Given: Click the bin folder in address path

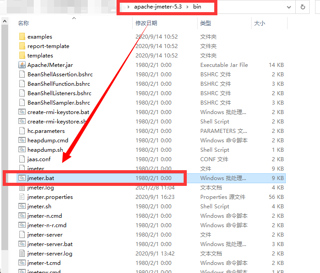Looking at the screenshot, I should 197,7.
